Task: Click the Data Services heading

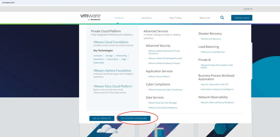Action: pos(155,98)
